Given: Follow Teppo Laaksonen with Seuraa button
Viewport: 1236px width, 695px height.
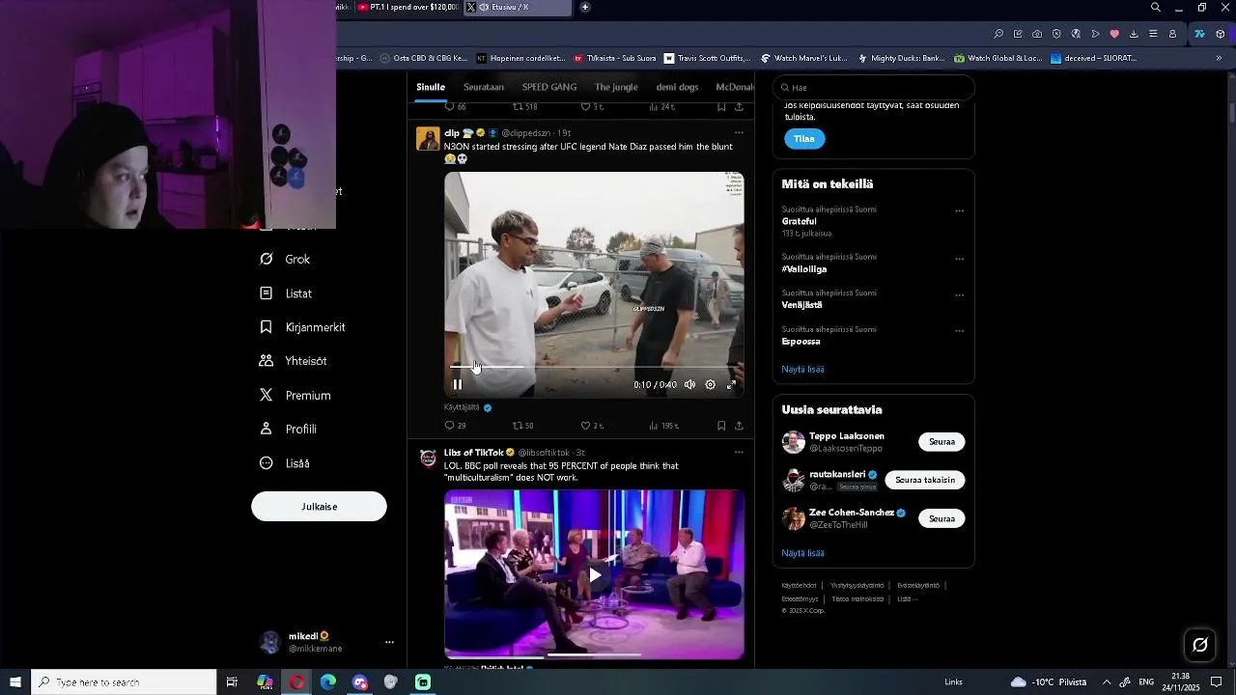Looking at the screenshot, I should (941, 442).
